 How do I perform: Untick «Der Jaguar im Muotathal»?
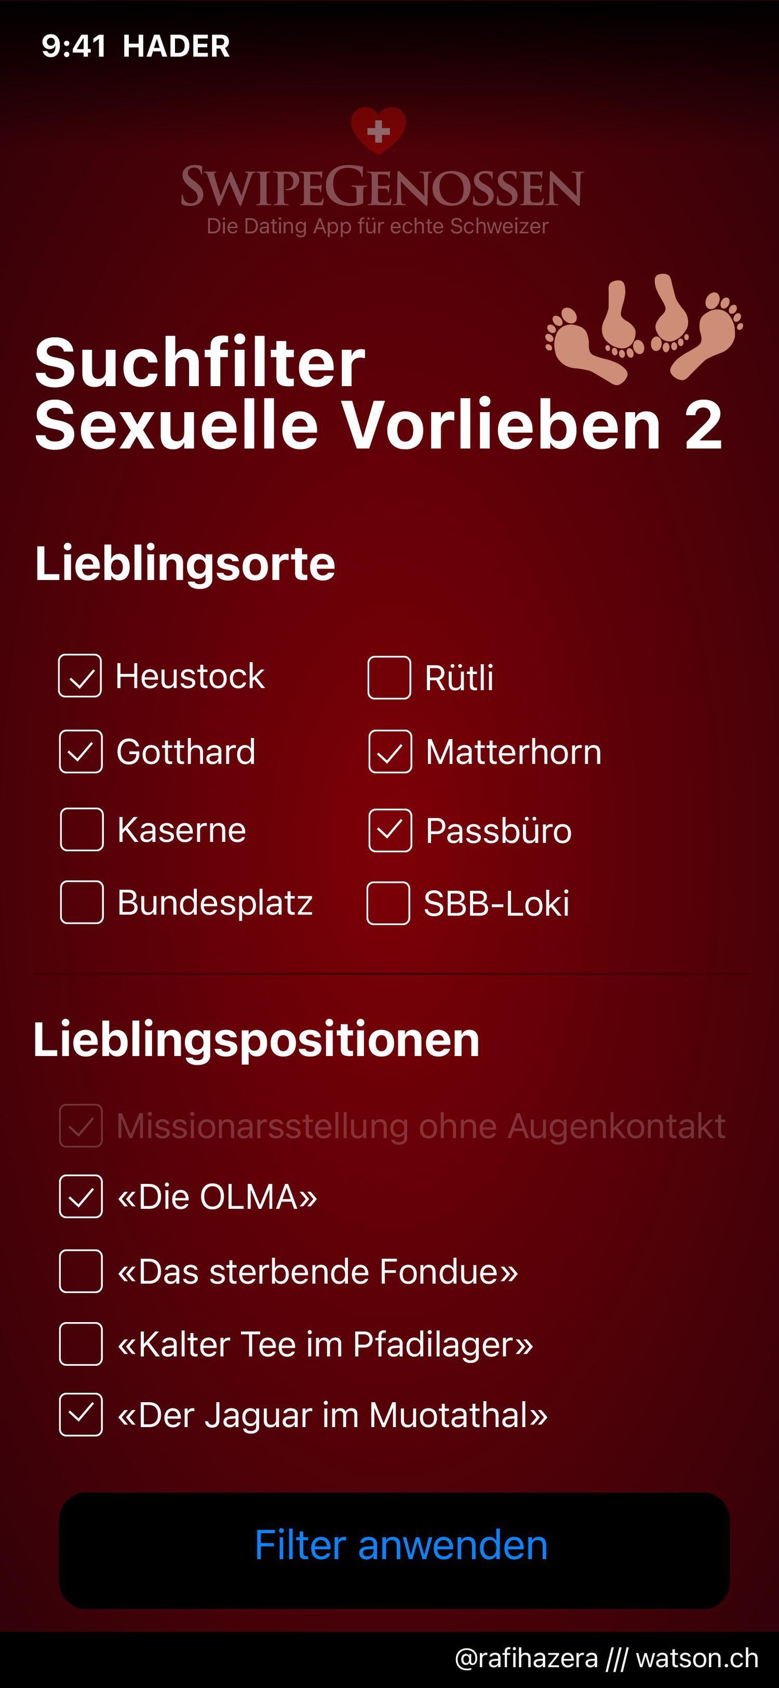point(81,1415)
